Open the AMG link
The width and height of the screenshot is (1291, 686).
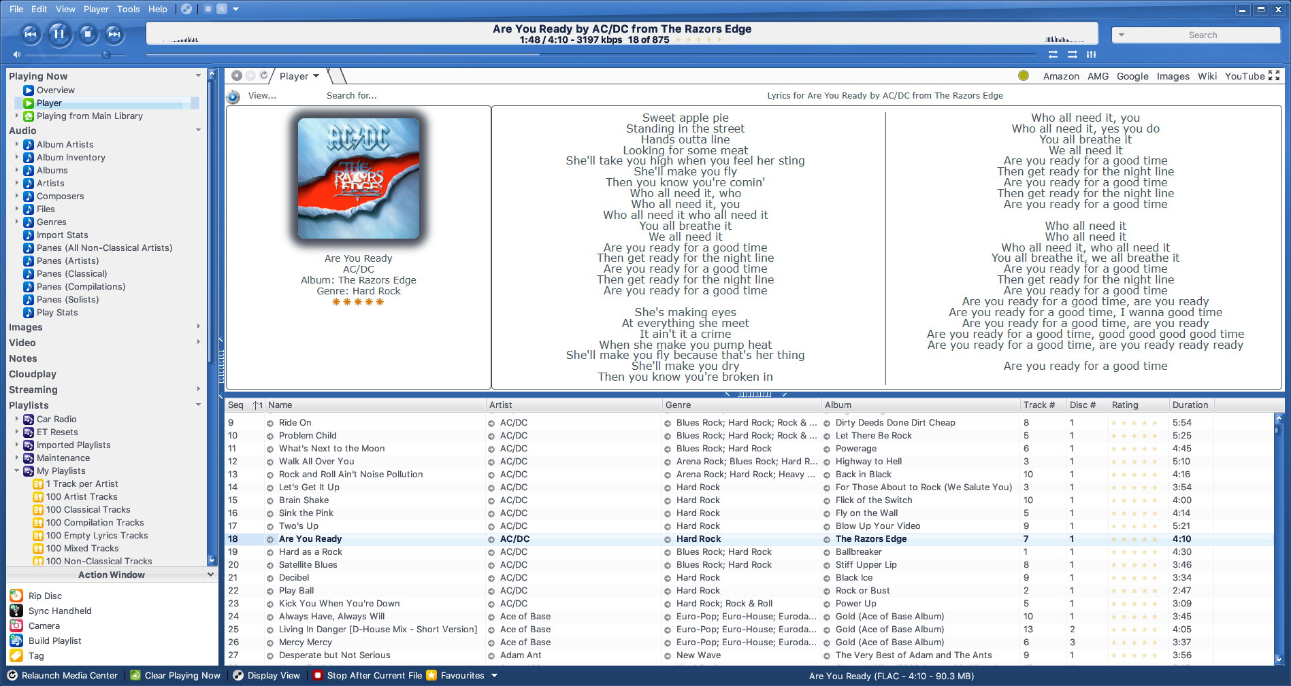point(1098,76)
